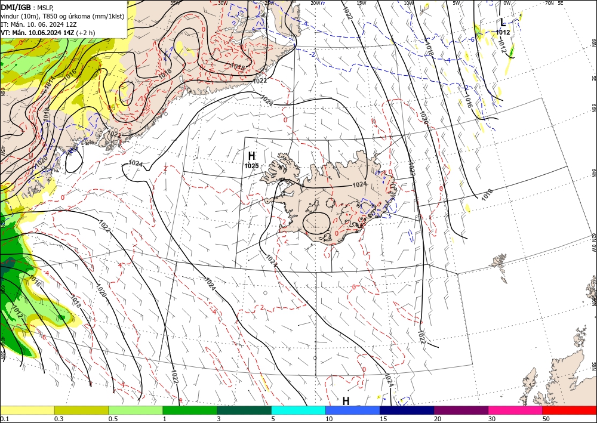Click the yellow 0.1–0.3 mm legend swatch
Viewport: 597px width, 423px height.
(x=27, y=410)
